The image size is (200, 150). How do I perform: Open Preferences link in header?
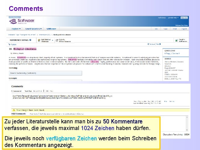click(162, 18)
